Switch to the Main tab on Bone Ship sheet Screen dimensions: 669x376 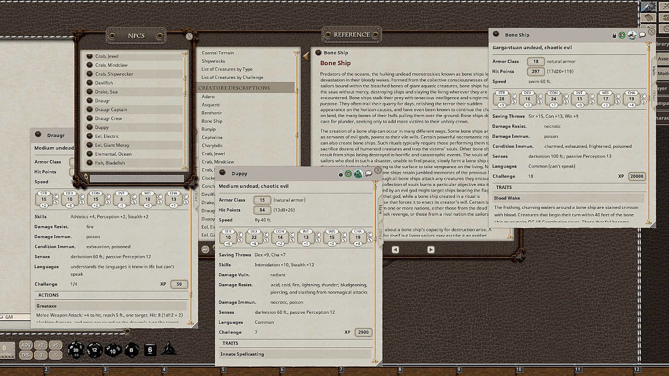[x=653, y=70]
